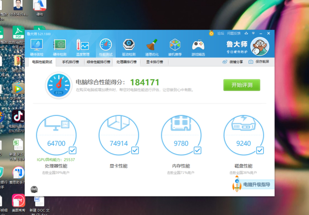Click the IGPU异构能力: 25537 text
The height and width of the screenshot is (215, 309).
pyautogui.click(x=56, y=159)
